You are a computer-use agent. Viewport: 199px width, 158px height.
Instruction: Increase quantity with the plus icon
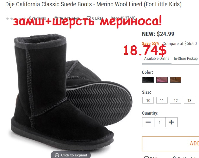tap(171, 122)
